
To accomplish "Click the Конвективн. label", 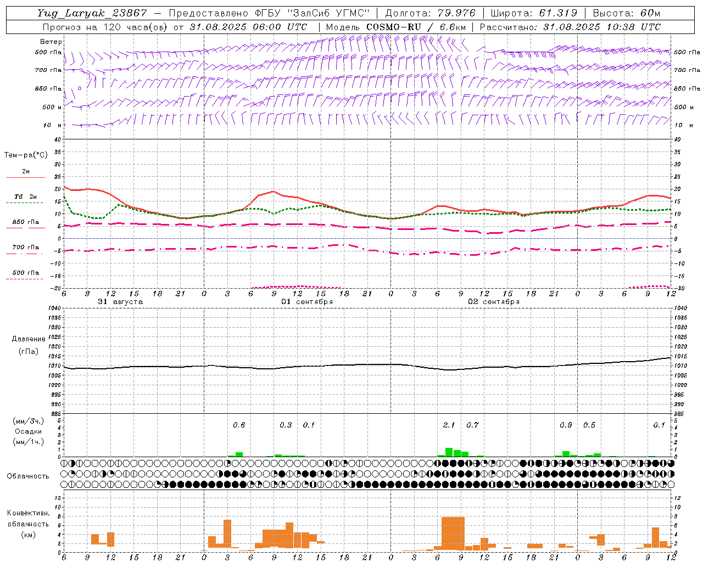I will coord(29,513).
